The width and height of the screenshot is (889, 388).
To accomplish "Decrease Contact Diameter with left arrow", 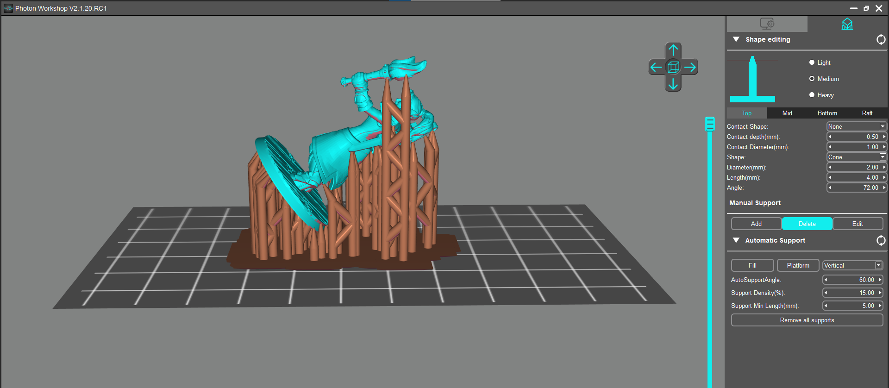I will [830, 147].
